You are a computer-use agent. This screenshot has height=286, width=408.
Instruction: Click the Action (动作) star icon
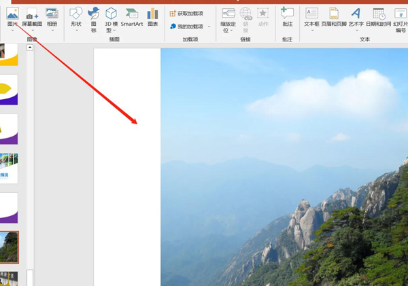pyautogui.click(x=263, y=13)
